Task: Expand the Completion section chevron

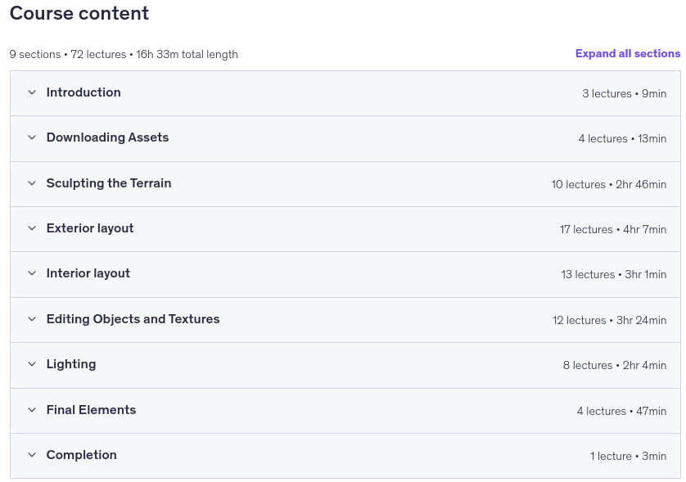Action: click(x=32, y=455)
